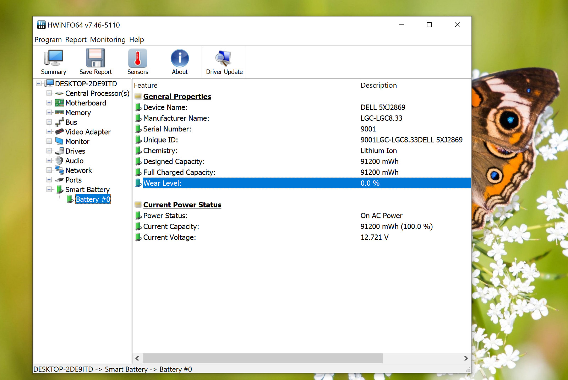Viewport: 568px width, 380px height.
Task: Open the Monitoring menu
Action: (x=108, y=39)
